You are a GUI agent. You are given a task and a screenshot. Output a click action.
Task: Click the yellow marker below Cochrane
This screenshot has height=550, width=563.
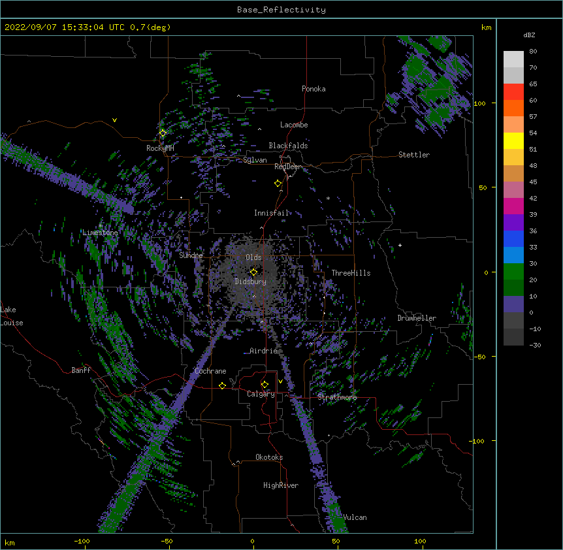[222, 385]
